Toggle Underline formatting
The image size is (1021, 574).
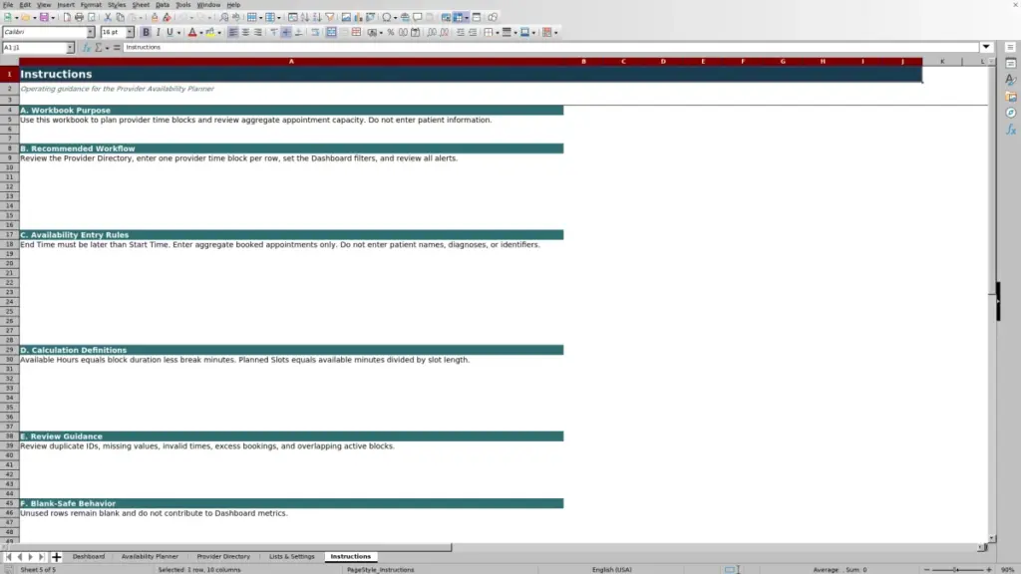click(170, 33)
